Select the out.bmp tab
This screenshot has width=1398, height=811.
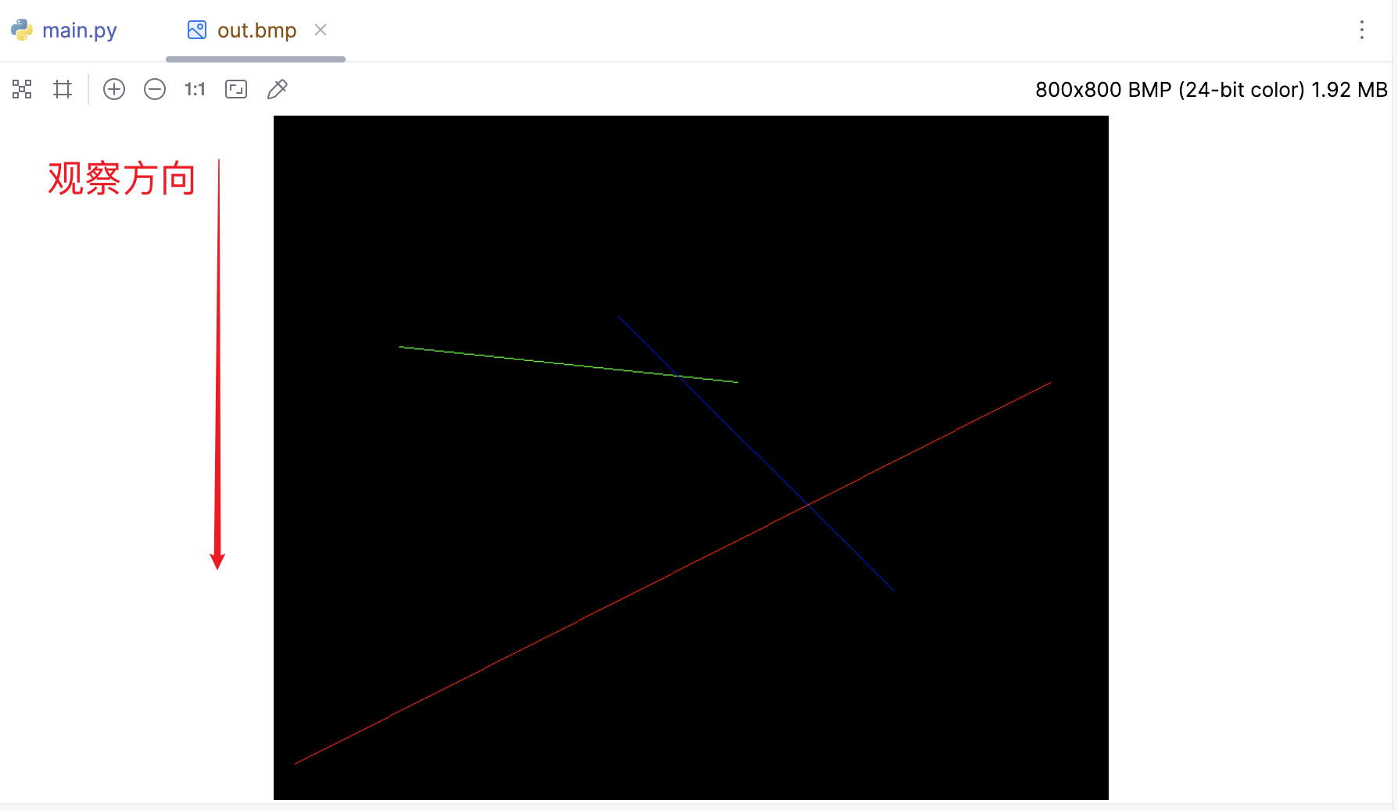pos(256,30)
